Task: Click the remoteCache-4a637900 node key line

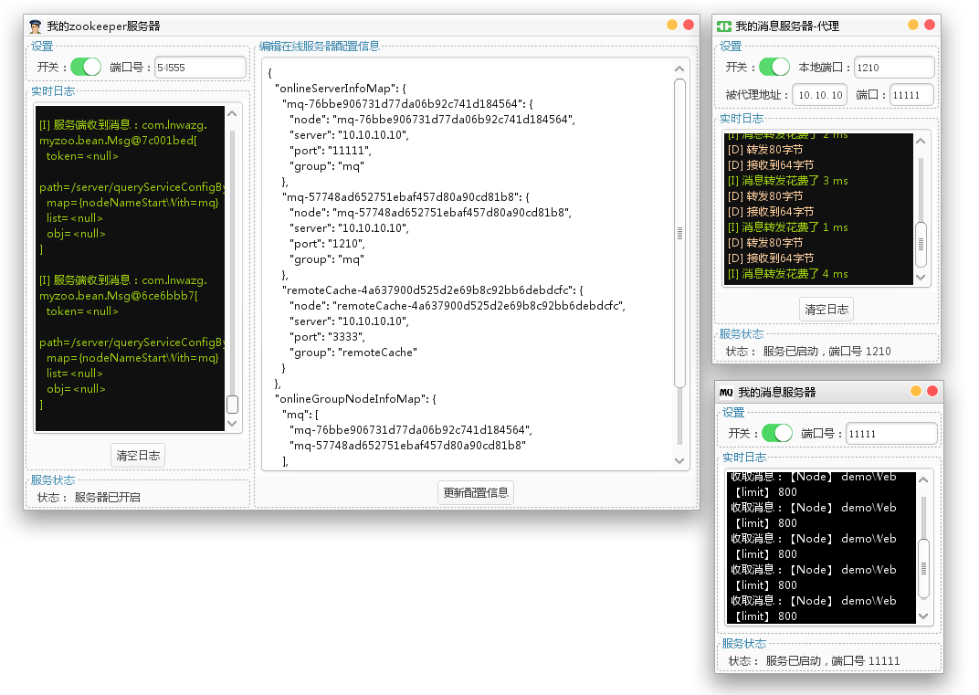Action: pos(433,290)
